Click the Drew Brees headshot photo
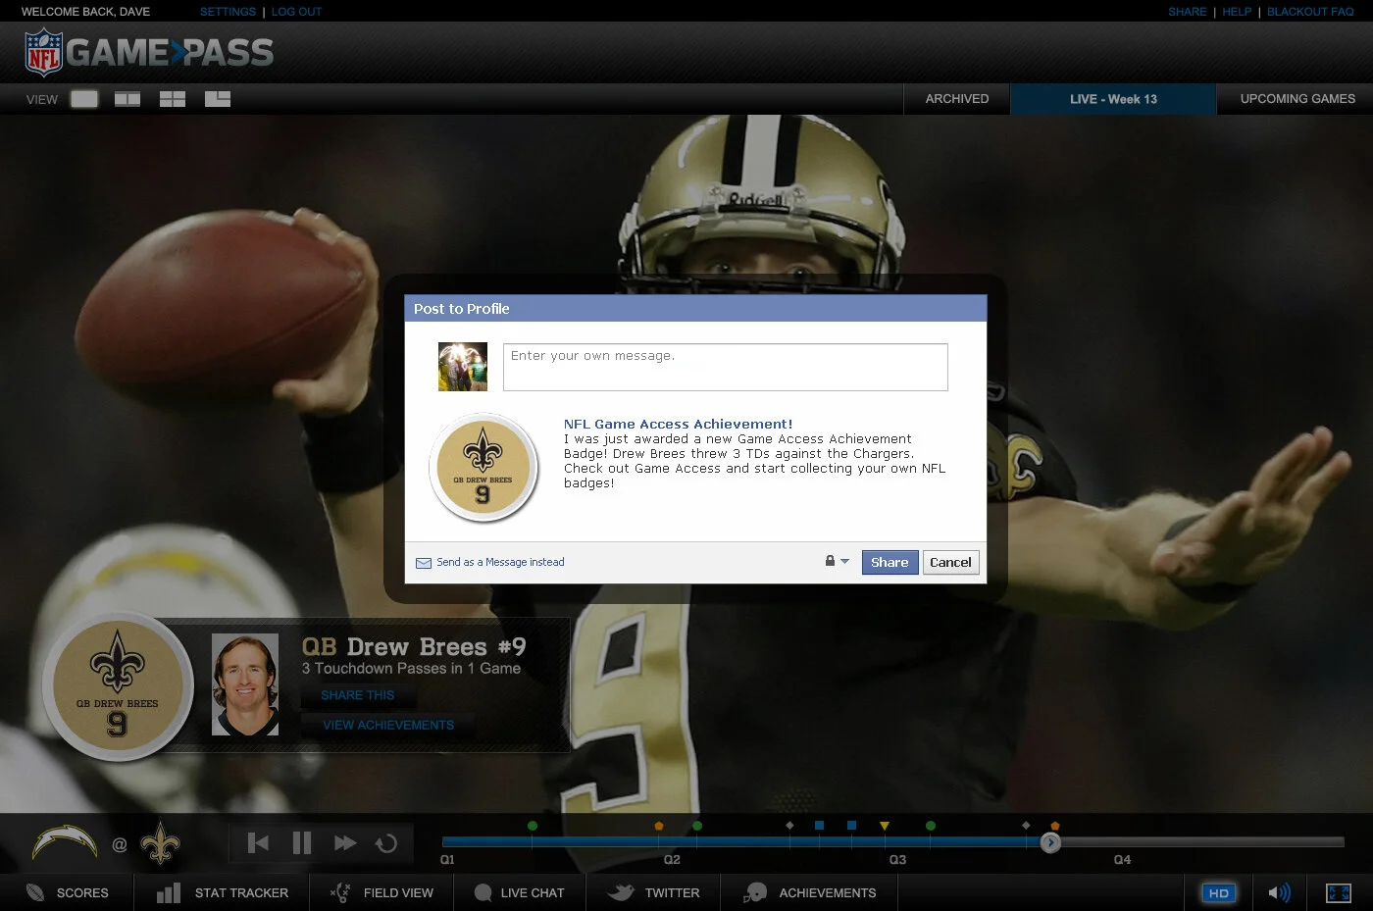The height and width of the screenshot is (911, 1373). (245, 684)
